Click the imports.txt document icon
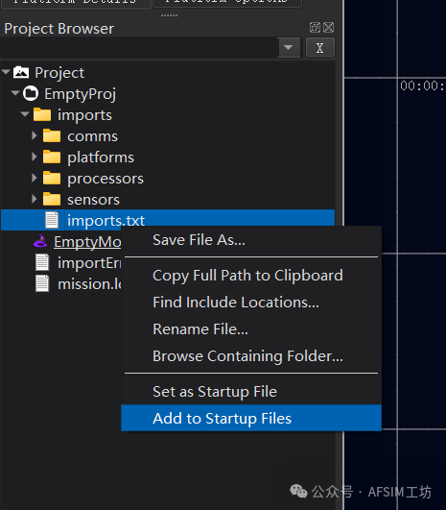 [52, 220]
